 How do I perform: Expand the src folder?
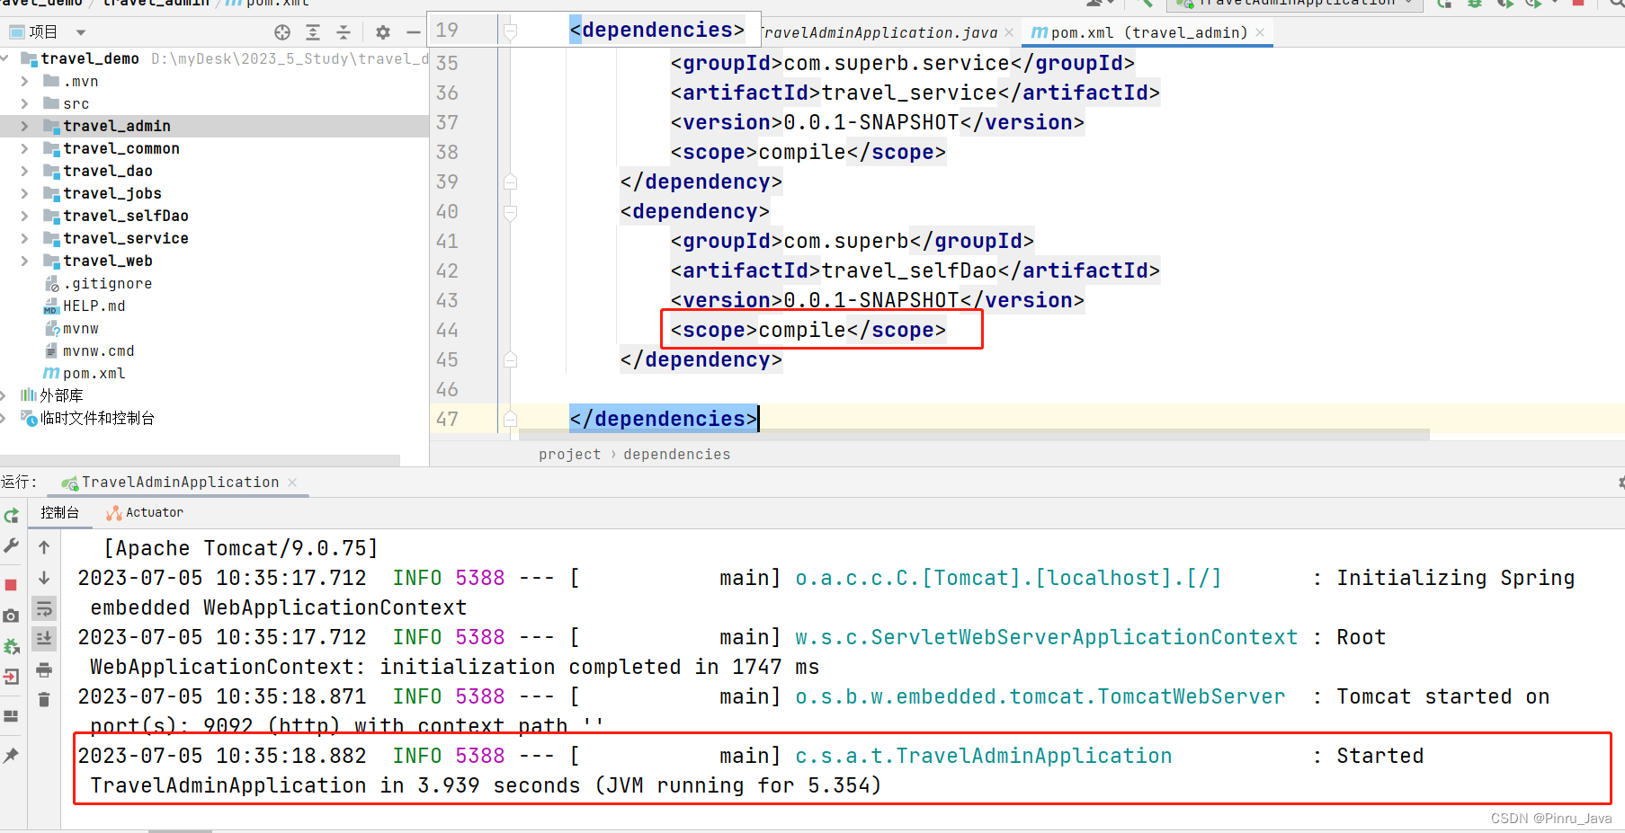pos(24,103)
